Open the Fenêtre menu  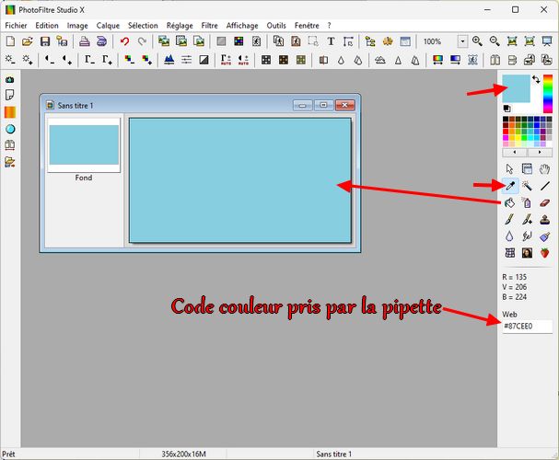point(307,26)
